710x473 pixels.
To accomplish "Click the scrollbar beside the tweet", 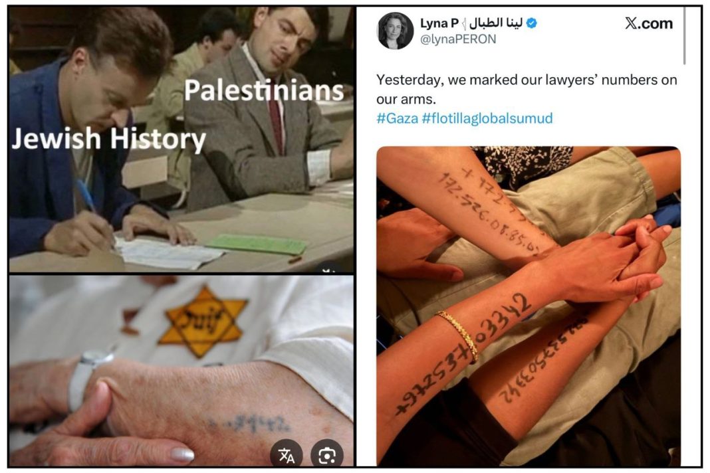I will click(684, 37).
